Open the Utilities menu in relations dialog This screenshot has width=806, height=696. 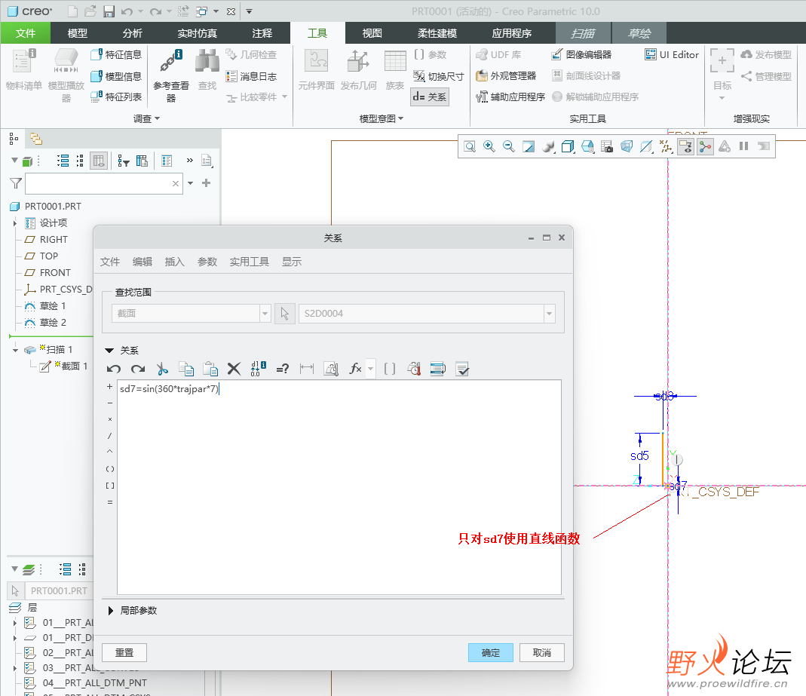coord(249,262)
